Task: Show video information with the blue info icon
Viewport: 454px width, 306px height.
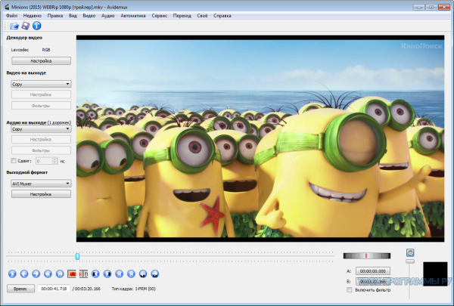Action: (x=36, y=26)
